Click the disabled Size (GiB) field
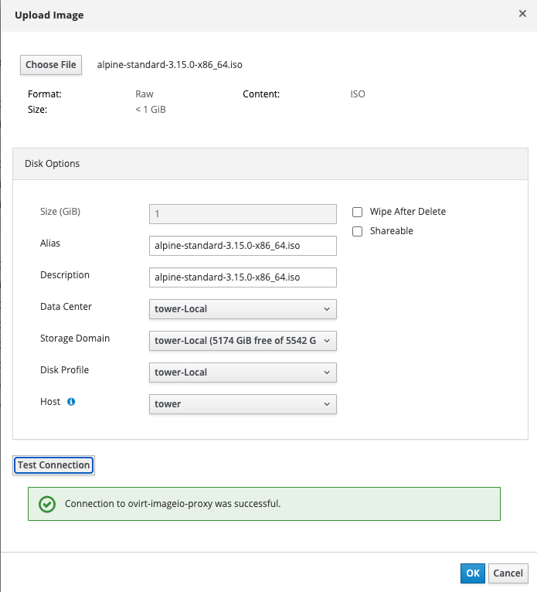 [243, 214]
